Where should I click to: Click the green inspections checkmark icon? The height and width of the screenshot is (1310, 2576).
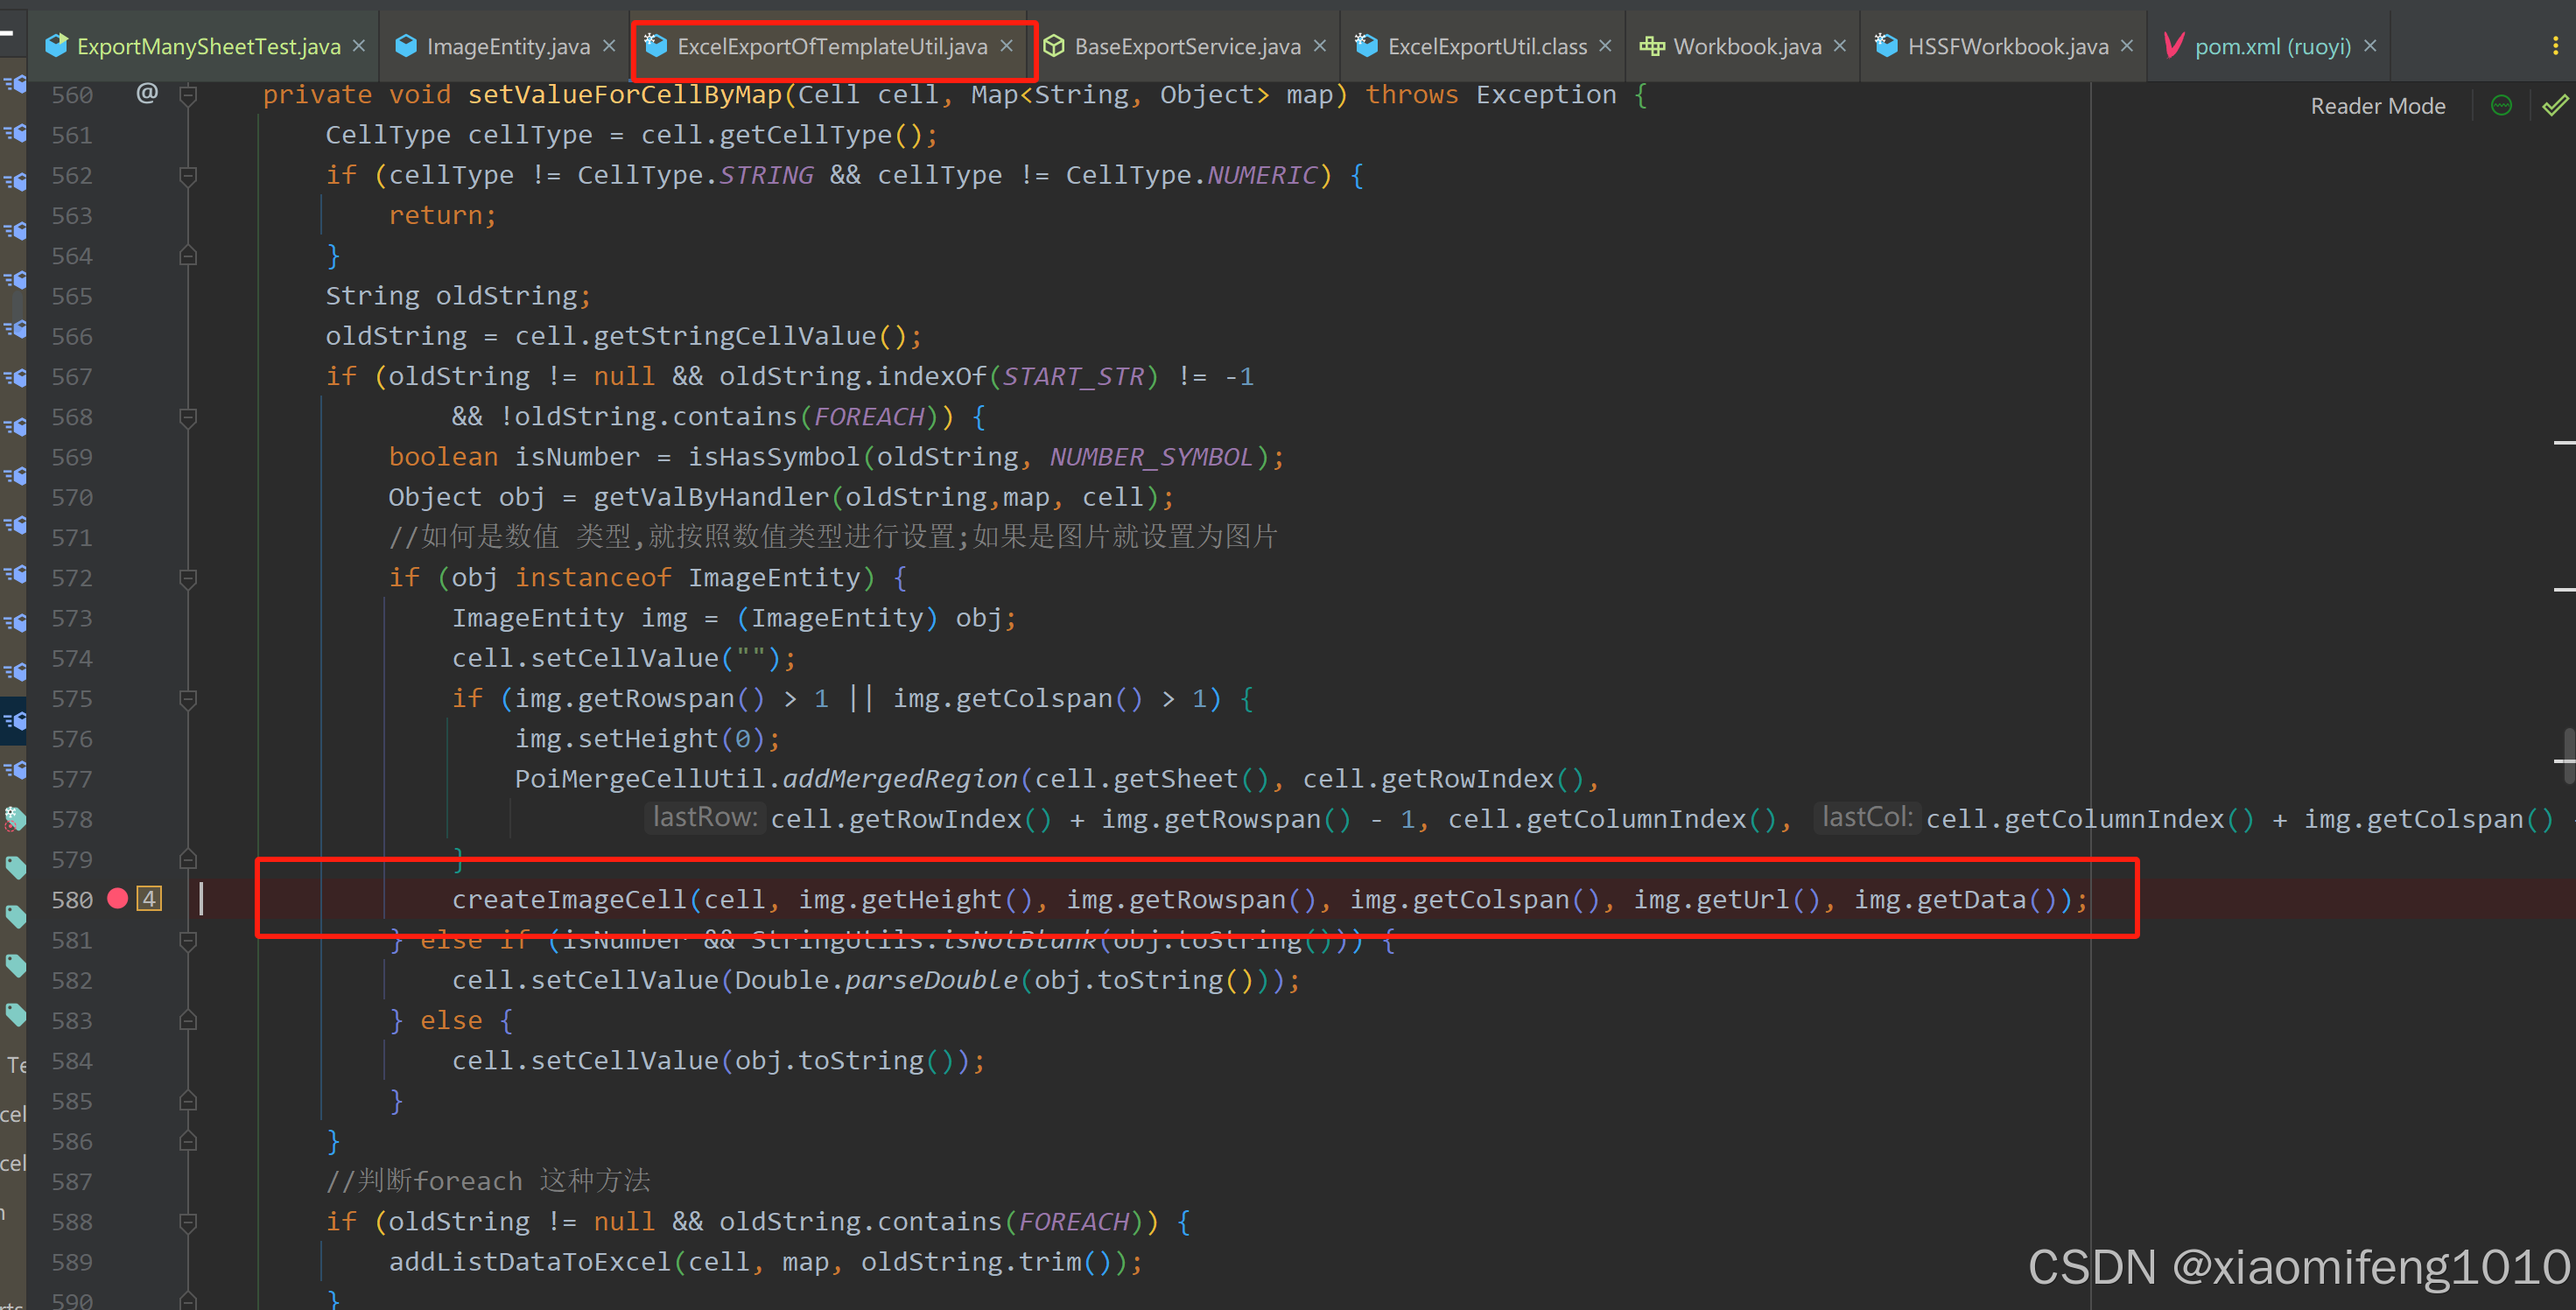coord(2555,106)
